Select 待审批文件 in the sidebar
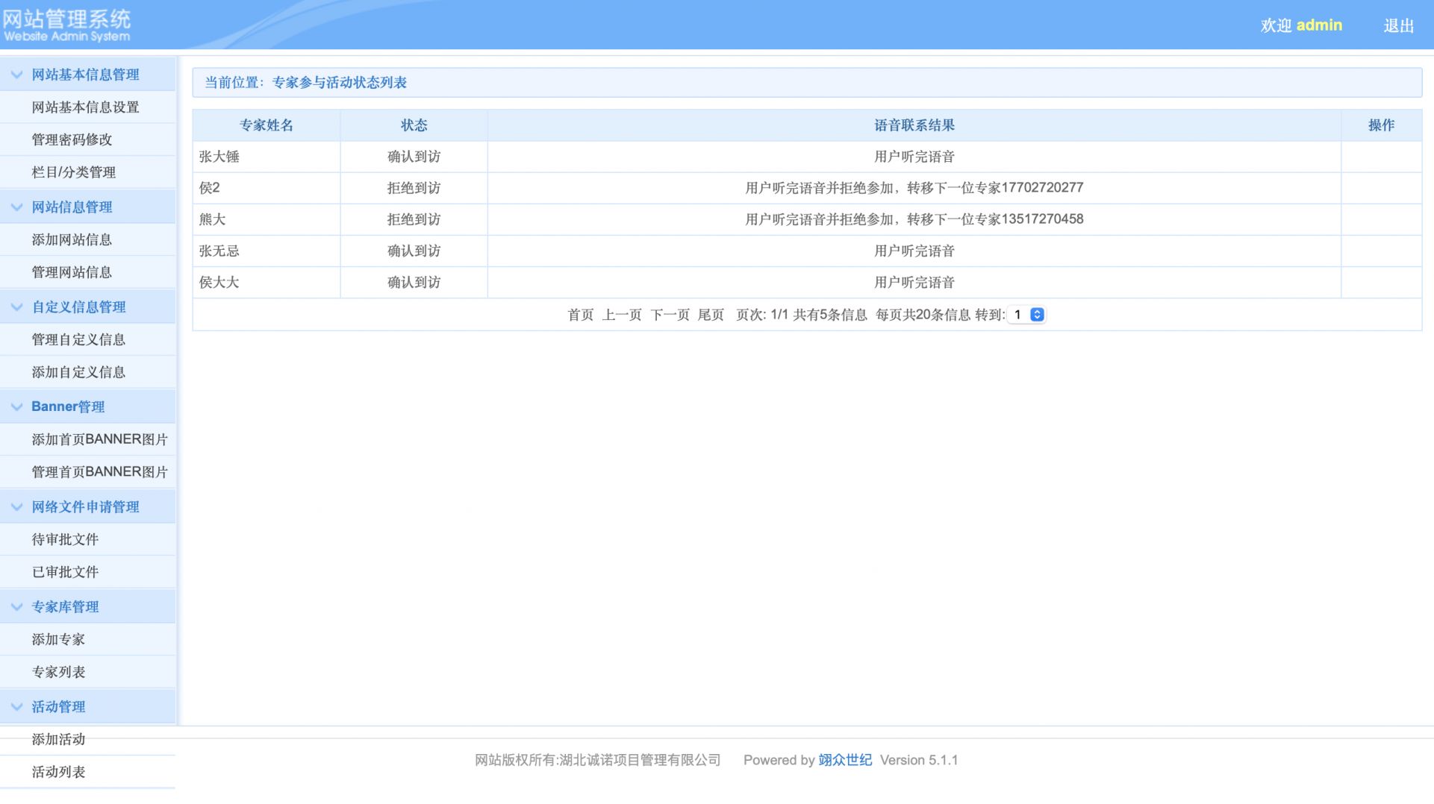 click(x=65, y=539)
